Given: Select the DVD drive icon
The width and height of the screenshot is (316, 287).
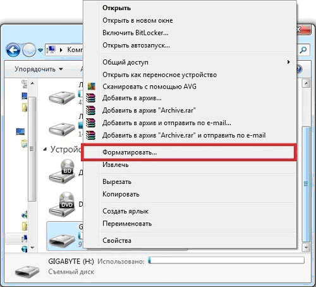Looking at the screenshot, I should pyautogui.click(x=62, y=204).
